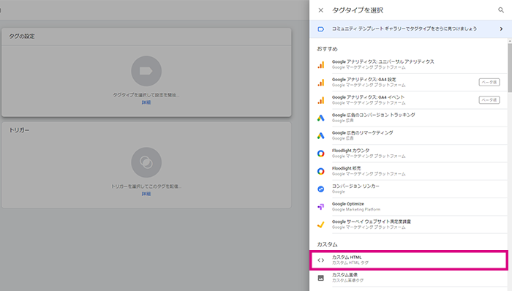Select Google 広告のコンバージョン トラッキング
512x291 pixels.
(x=408, y=118)
